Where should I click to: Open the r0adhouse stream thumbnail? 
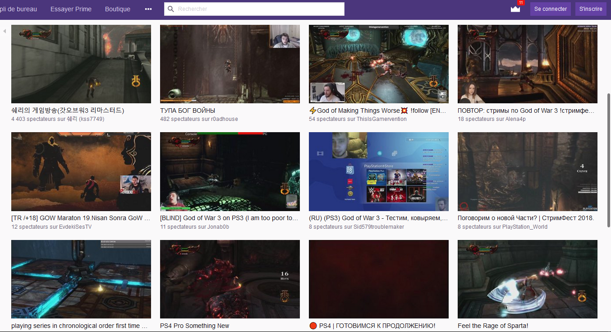coord(230,64)
